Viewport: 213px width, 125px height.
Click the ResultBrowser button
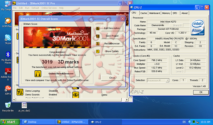(112, 44)
